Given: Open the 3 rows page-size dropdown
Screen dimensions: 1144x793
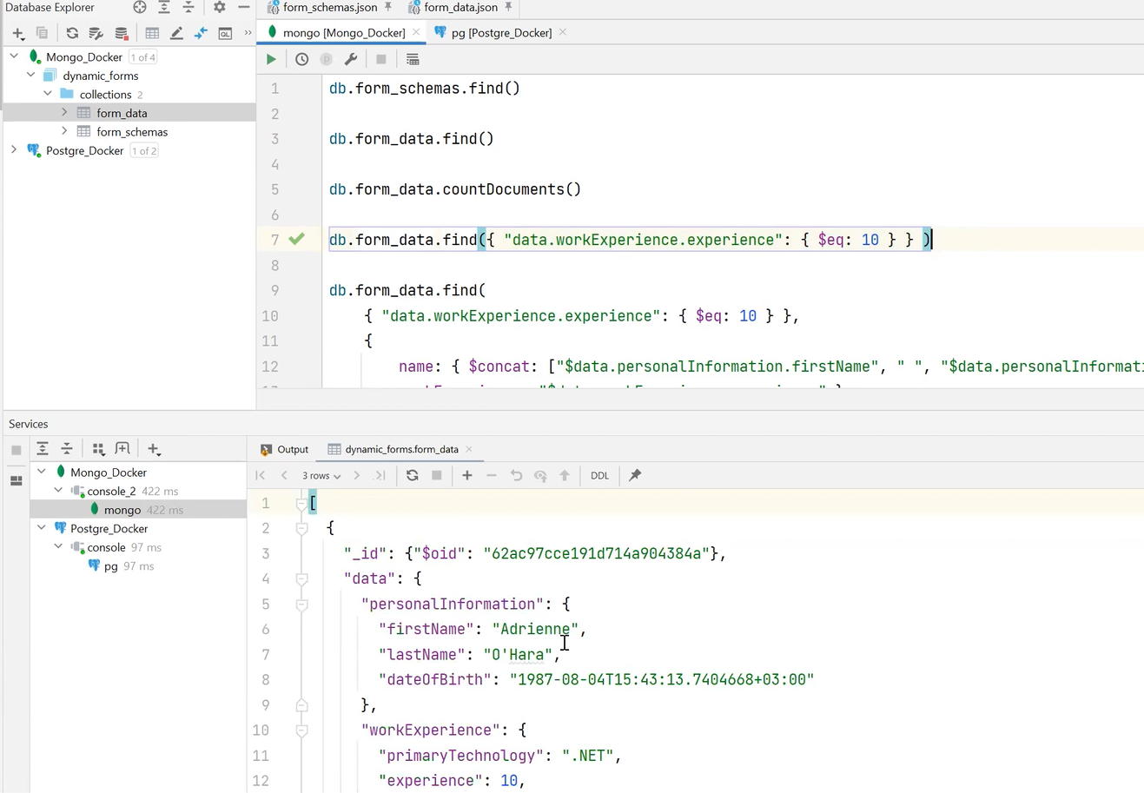Looking at the screenshot, I should (x=321, y=475).
